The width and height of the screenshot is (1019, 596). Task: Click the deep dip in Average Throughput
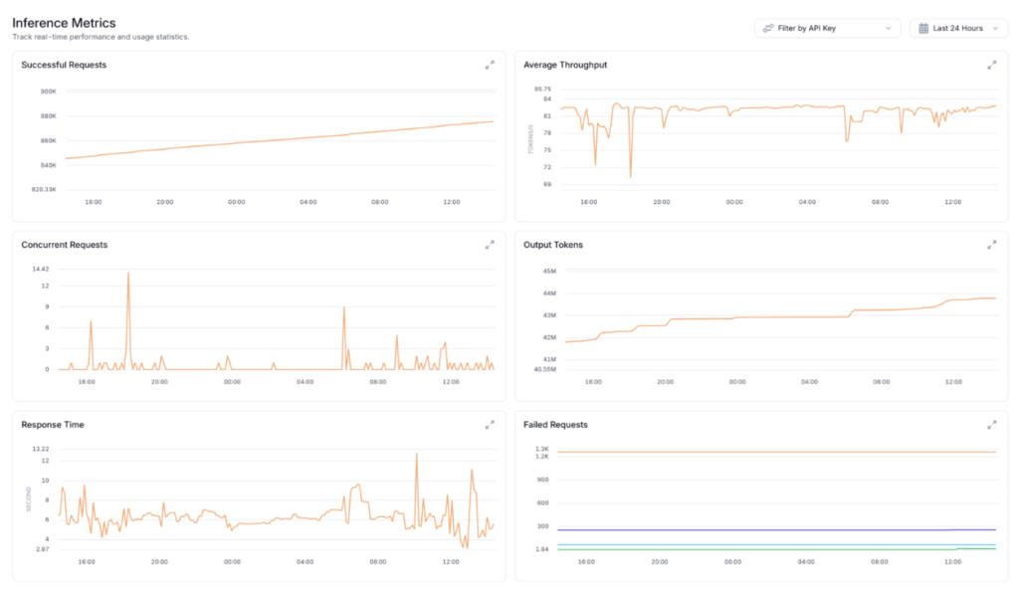click(x=630, y=171)
